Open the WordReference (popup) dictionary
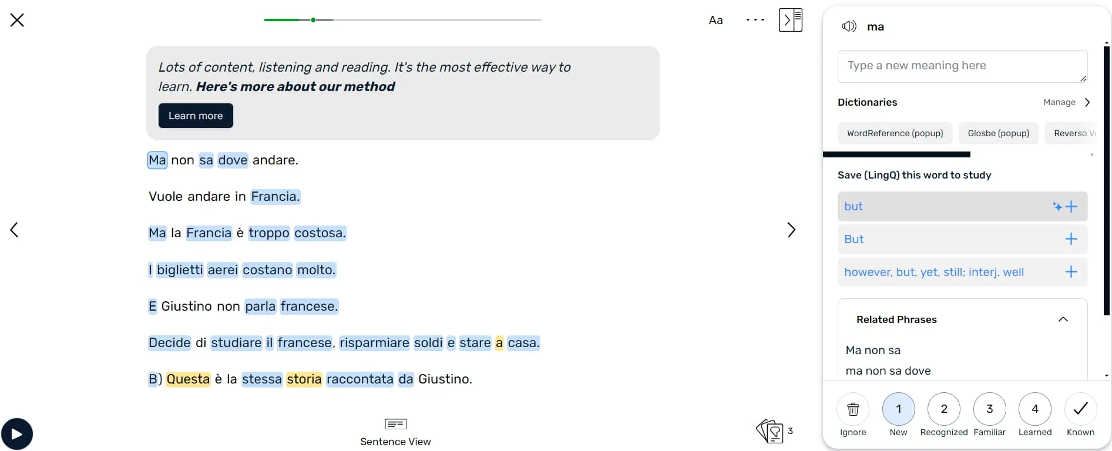Image resolution: width=1112 pixels, height=451 pixels. (895, 133)
